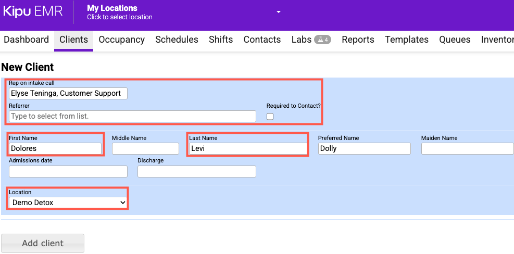Click the First Name field containing Dolores
Viewport: 514px width, 254px height.
55,148
